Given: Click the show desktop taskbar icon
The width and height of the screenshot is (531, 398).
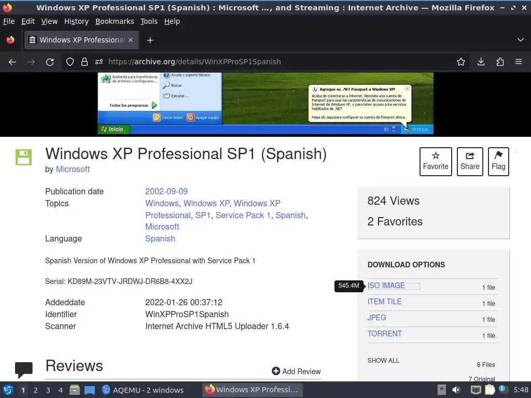Looking at the screenshot, I should coord(89,390).
